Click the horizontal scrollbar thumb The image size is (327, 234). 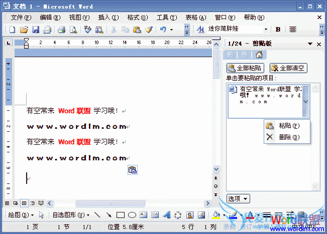[110, 203]
